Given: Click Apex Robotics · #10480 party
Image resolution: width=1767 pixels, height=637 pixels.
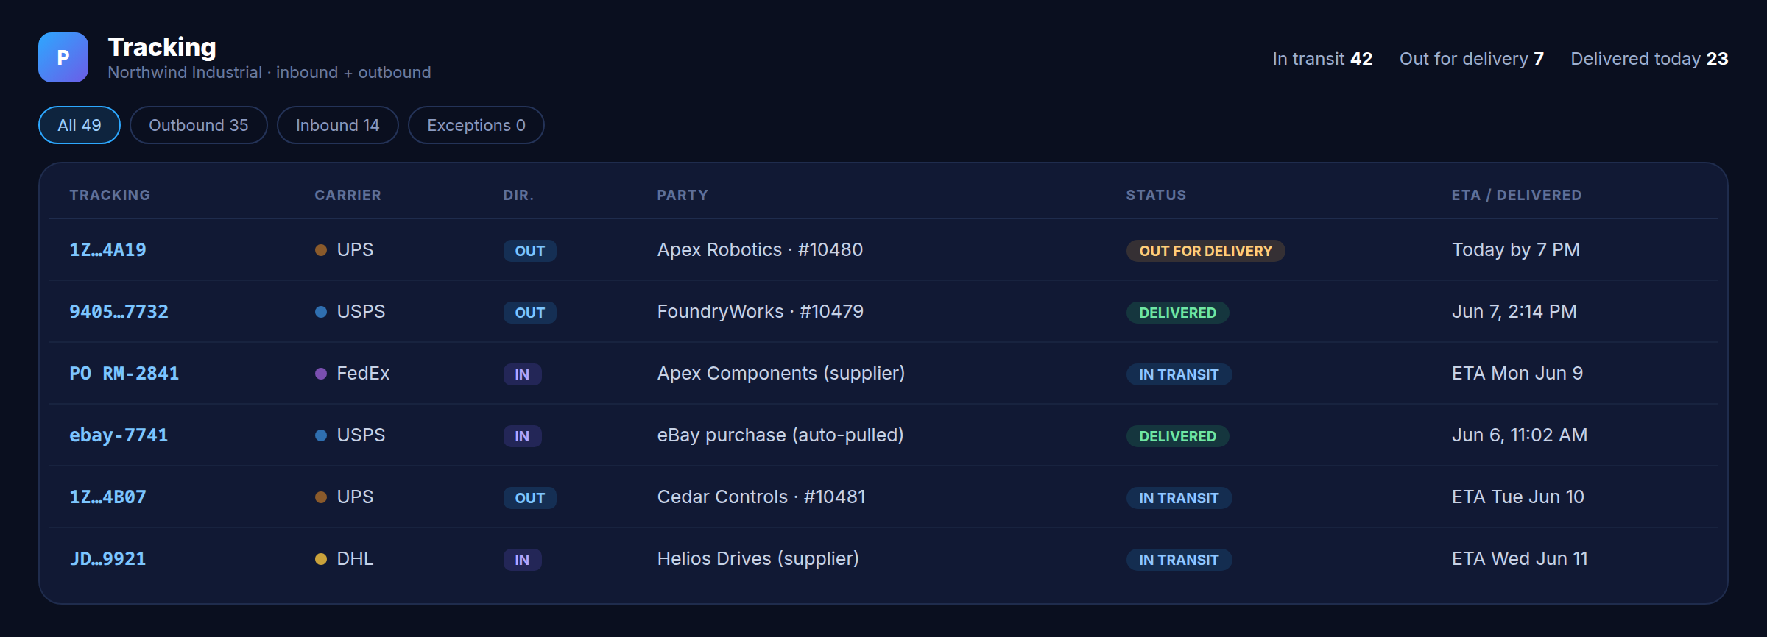Looking at the screenshot, I should tap(760, 250).
